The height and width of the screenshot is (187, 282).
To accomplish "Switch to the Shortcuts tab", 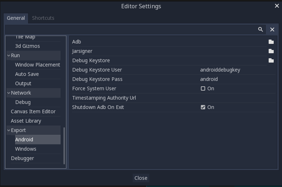I will click(x=43, y=18).
